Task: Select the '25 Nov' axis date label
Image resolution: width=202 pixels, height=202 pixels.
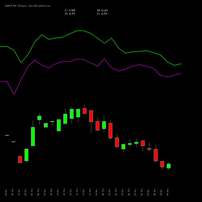Action: (122, 192)
